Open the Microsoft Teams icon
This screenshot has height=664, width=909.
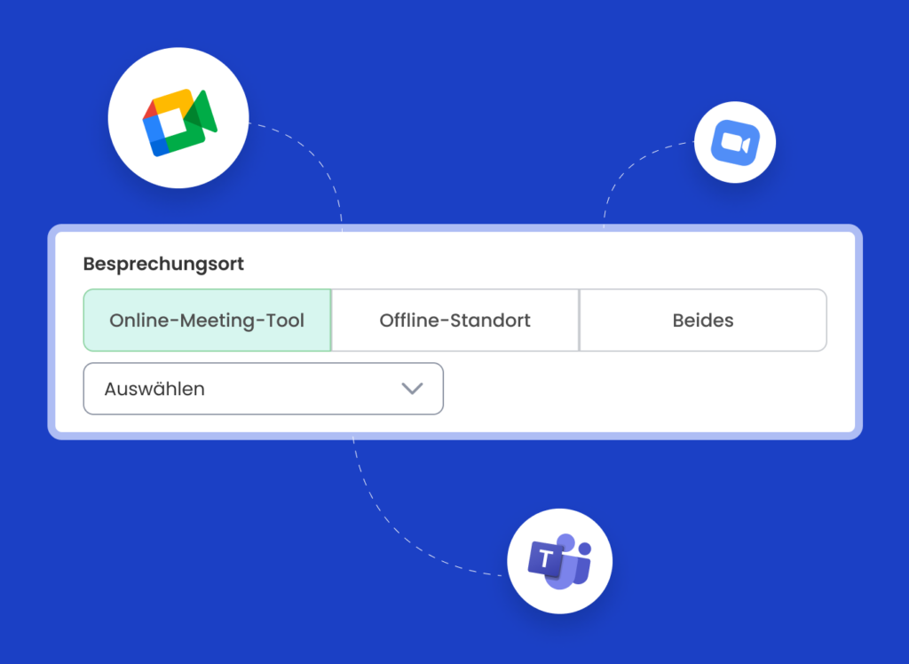tap(559, 562)
